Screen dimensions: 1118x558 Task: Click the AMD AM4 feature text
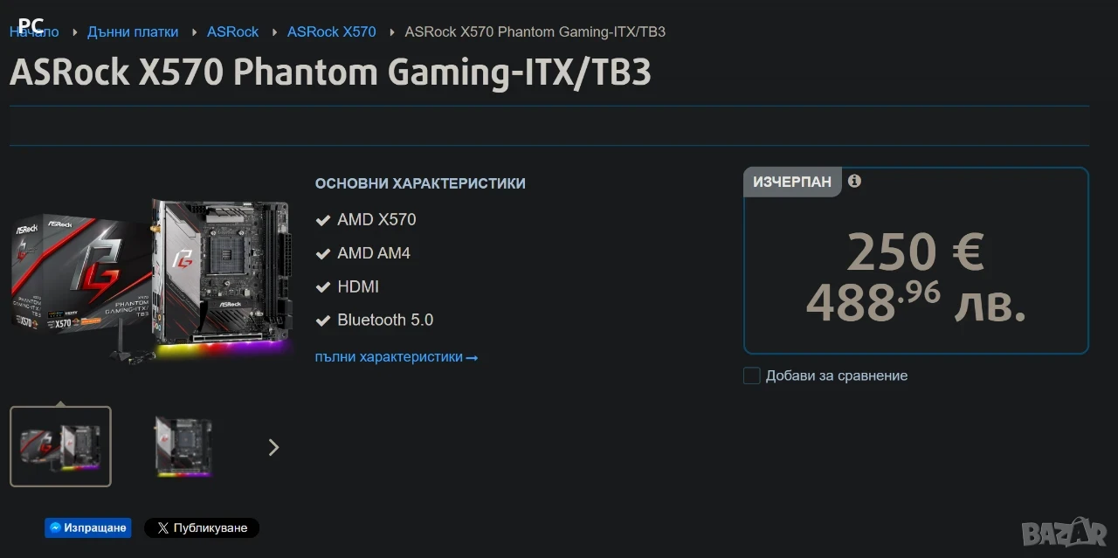click(374, 253)
